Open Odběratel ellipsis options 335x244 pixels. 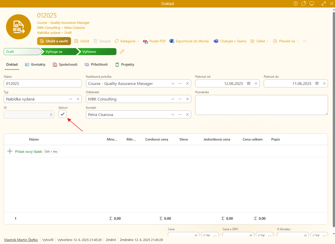click(180, 99)
